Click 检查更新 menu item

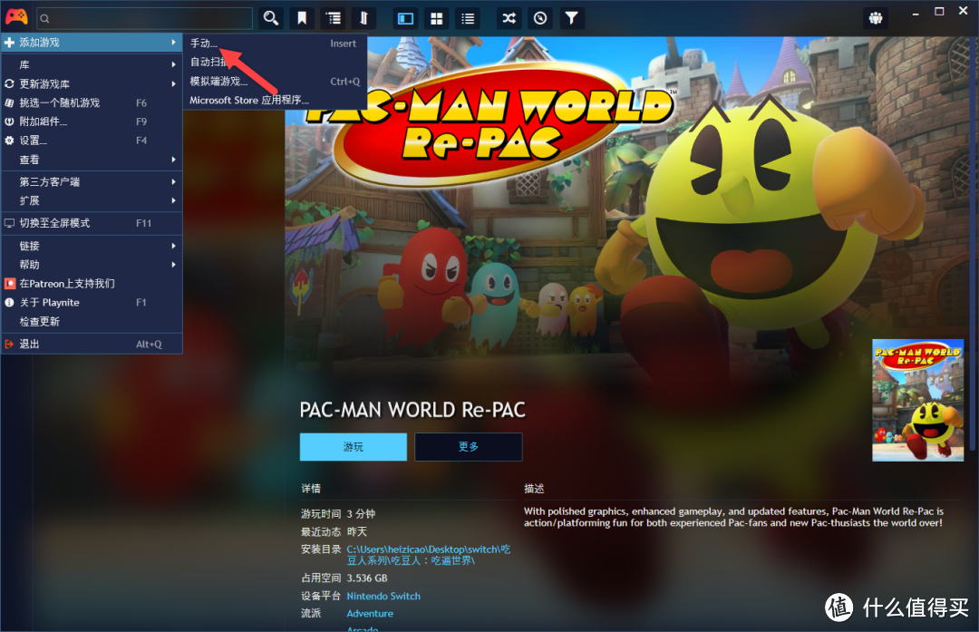coord(92,322)
